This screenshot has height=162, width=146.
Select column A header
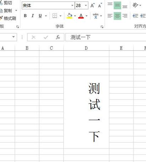[x=7, y=48]
